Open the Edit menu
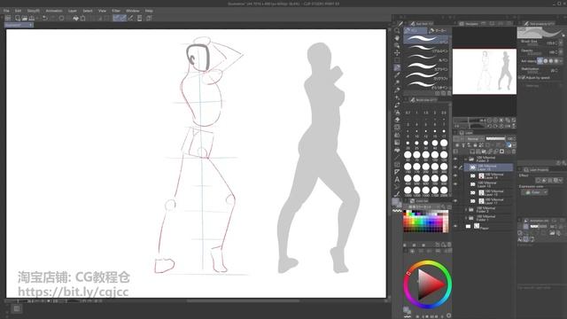This screenshot has width=567, height=319. point(18,11)
